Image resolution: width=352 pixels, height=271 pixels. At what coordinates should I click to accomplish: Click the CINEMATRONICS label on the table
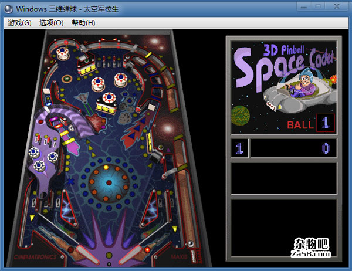click(x=35, y=257)
